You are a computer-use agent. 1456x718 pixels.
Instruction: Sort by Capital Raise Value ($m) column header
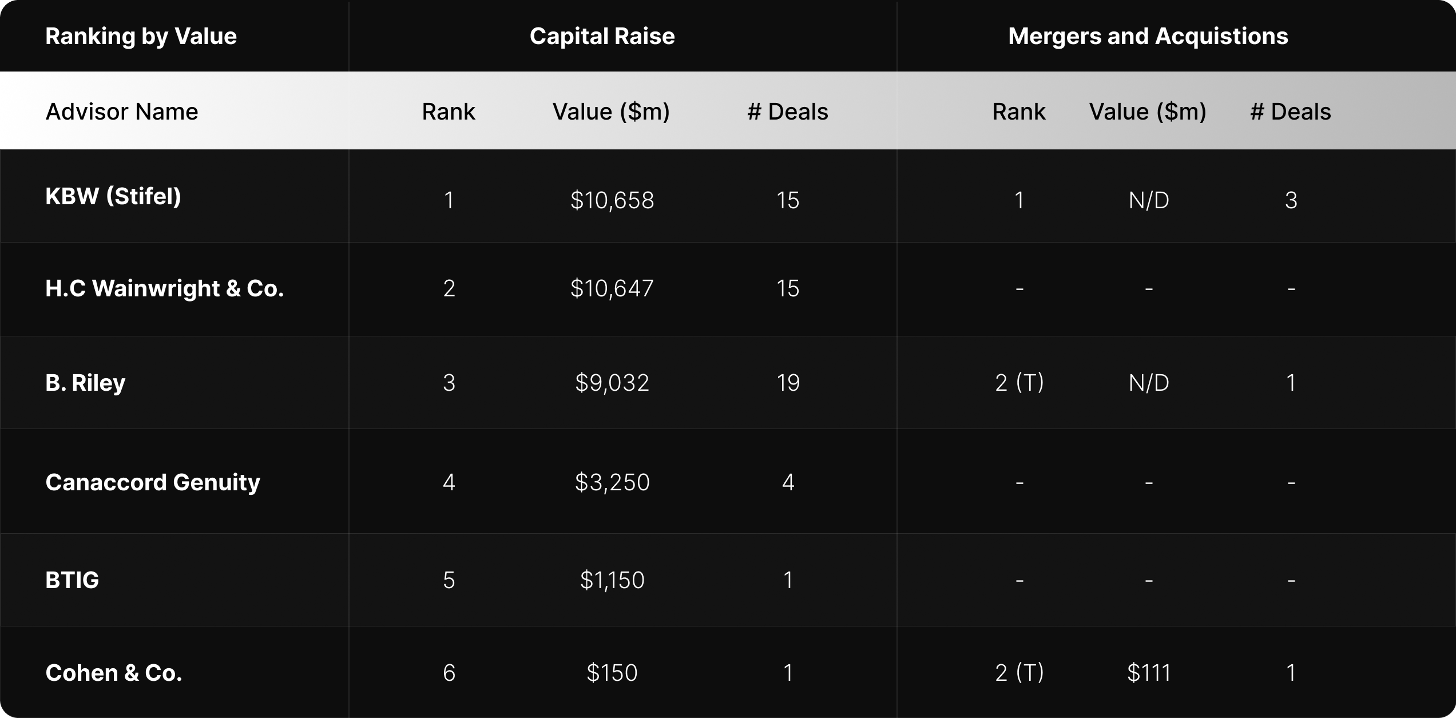[611, 112]
